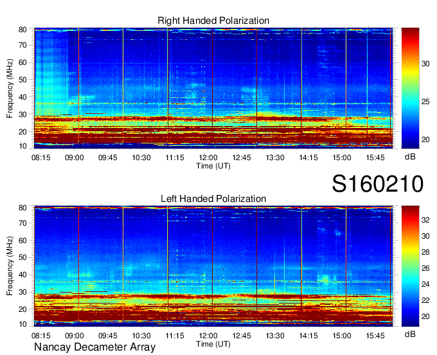Click dB unit label of Right Handed color bar
This screenshot has height=355, width=437.
(410, 157)
